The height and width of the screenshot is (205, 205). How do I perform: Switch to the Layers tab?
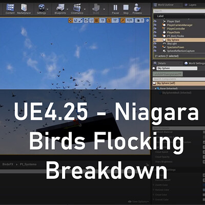point(191,5)
